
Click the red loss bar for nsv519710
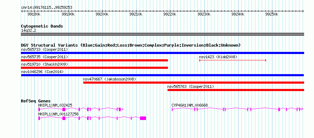point(94,68)
